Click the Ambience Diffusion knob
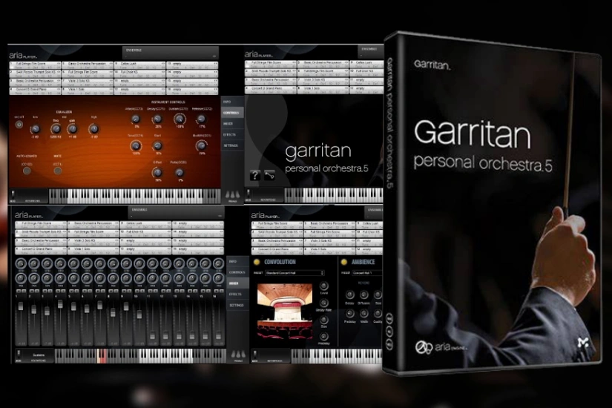The width and height of the screenshot is (612, 408). click(363, 295)
